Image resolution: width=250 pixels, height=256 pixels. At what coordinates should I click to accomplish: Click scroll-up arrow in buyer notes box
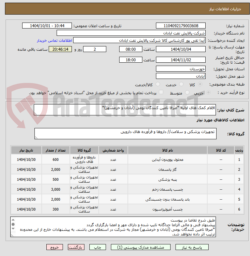13,220
